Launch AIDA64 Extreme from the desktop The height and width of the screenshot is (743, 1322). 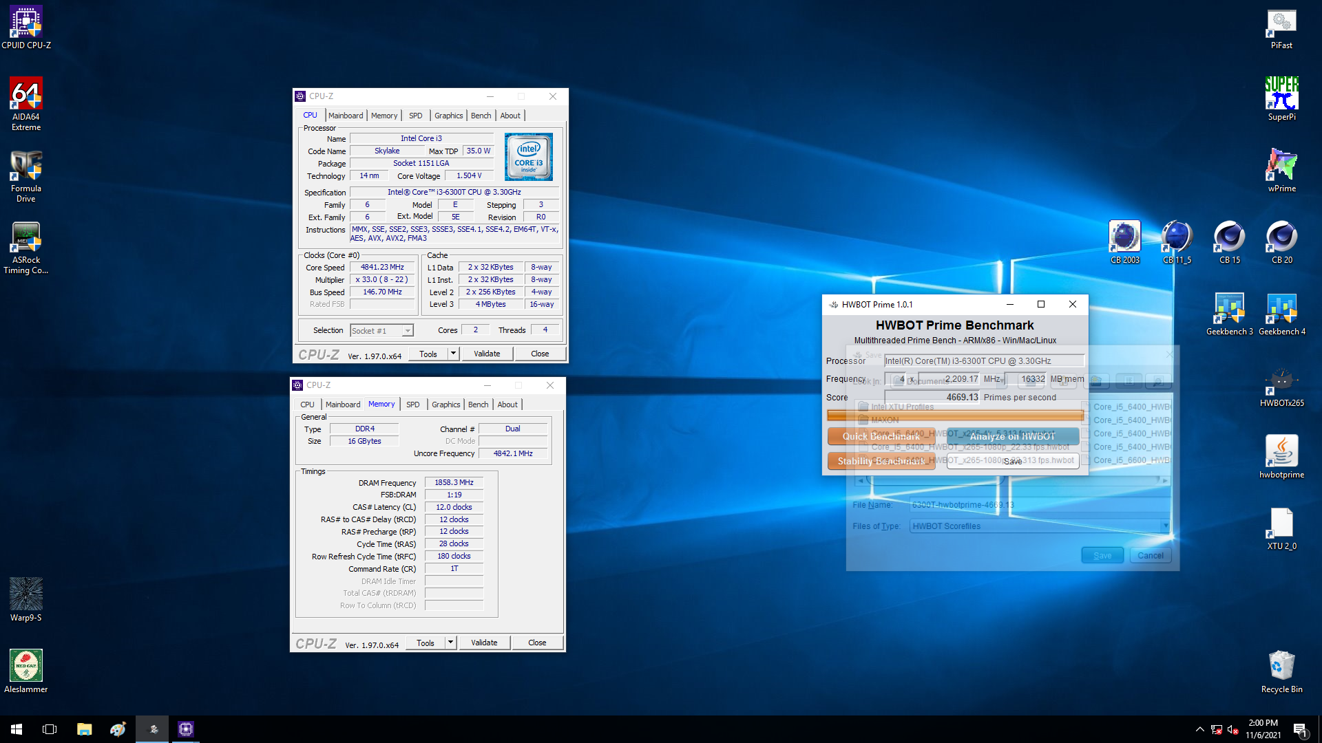[x=26, y=103]
